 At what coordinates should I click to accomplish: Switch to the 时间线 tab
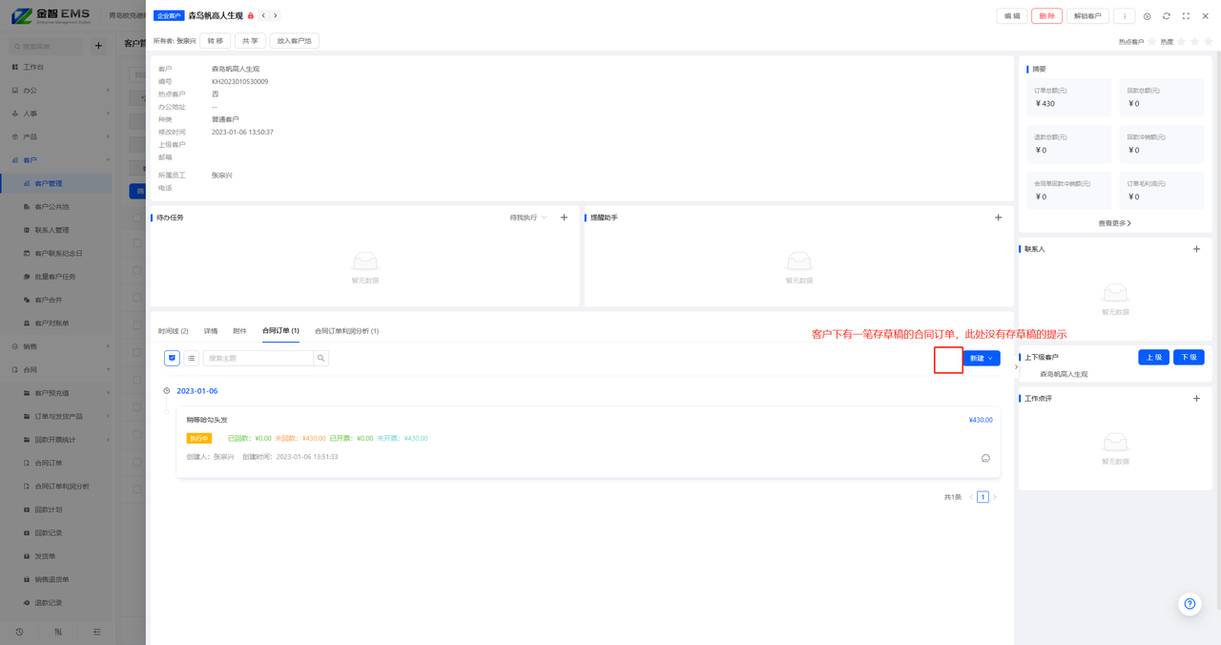173,331
